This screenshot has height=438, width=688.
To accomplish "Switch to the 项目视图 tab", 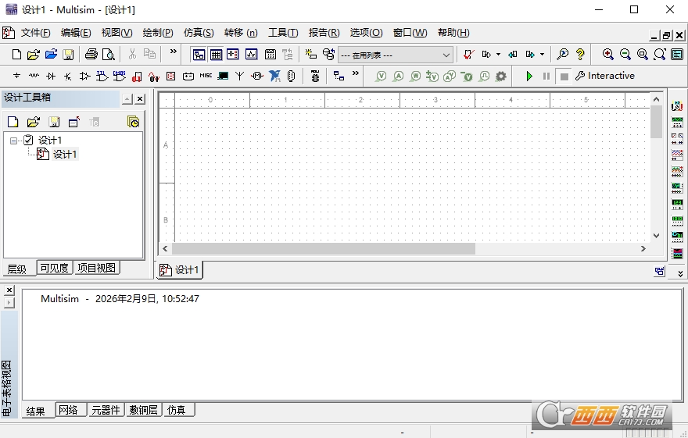I will click(96, 268).
